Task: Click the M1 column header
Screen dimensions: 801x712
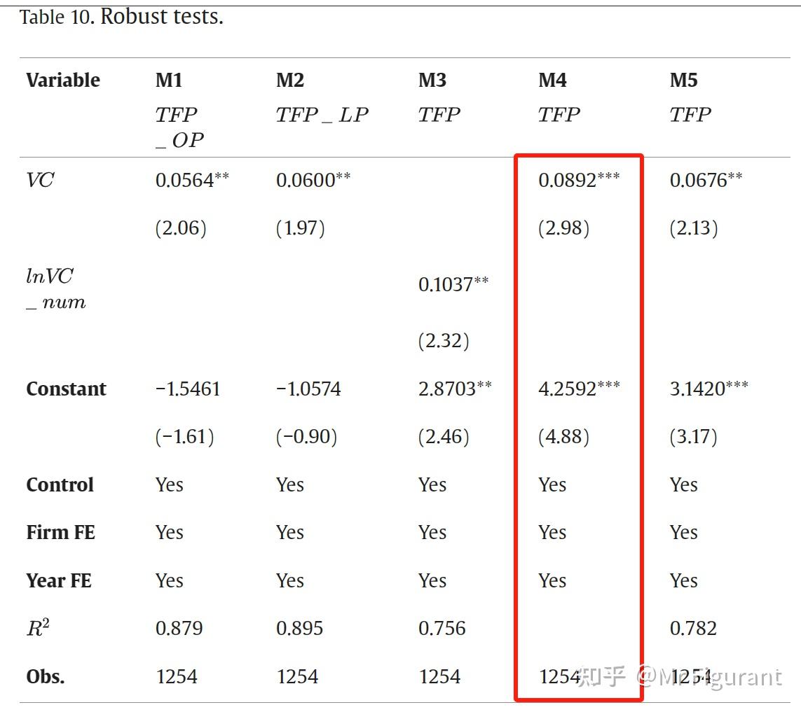Action: 169,80
